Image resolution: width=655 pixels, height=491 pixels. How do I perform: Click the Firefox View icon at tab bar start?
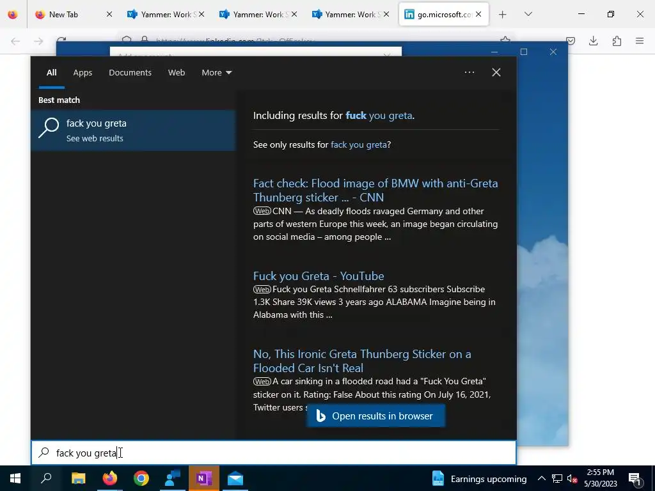coord(13,14)
